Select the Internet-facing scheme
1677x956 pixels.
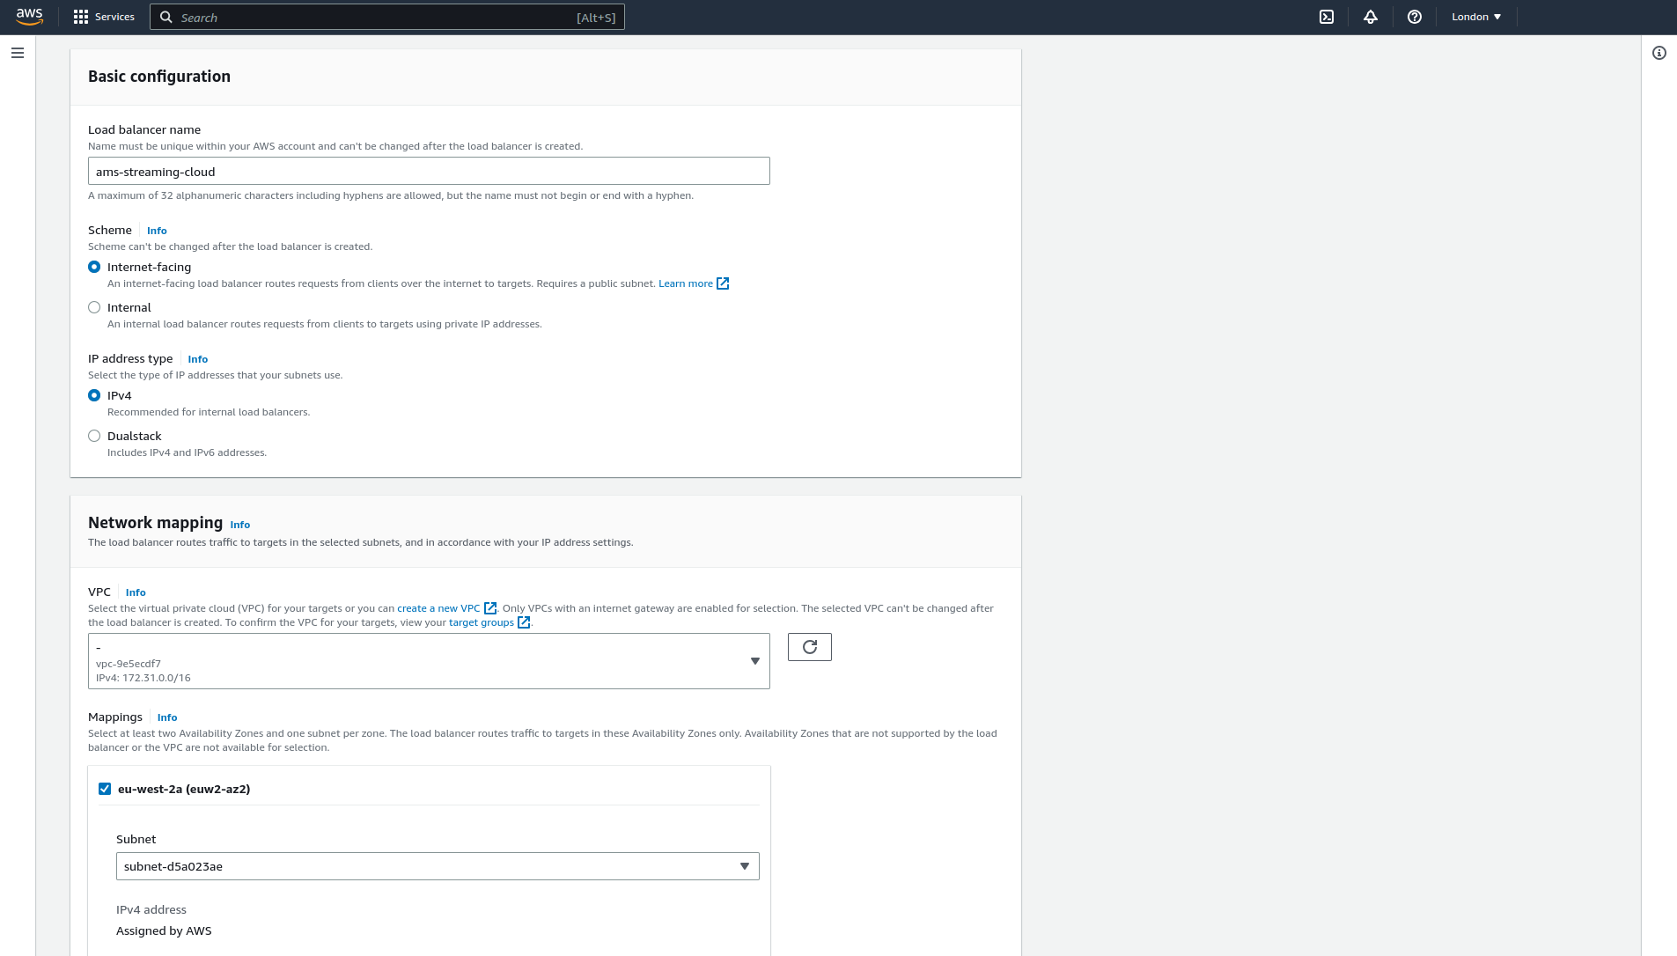point(94,267)
